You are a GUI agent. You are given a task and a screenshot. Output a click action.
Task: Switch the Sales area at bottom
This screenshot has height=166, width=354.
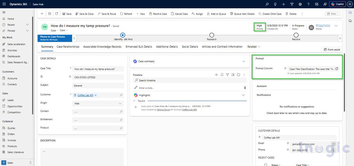point(17,162)
